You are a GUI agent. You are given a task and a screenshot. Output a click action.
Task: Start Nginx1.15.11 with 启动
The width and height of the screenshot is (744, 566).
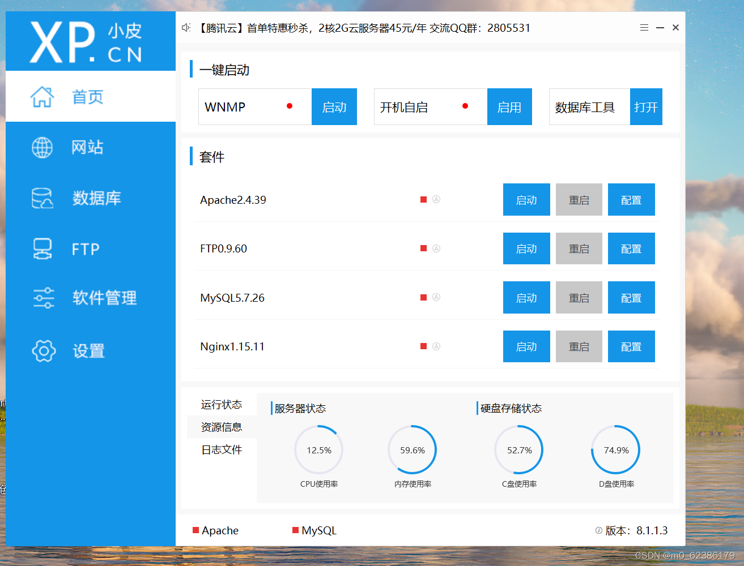(526, 346)
